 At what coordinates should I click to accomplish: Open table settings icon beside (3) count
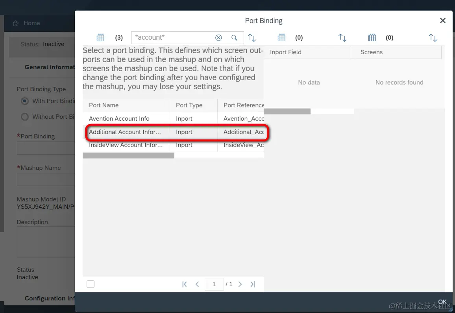tap(100, 38)
